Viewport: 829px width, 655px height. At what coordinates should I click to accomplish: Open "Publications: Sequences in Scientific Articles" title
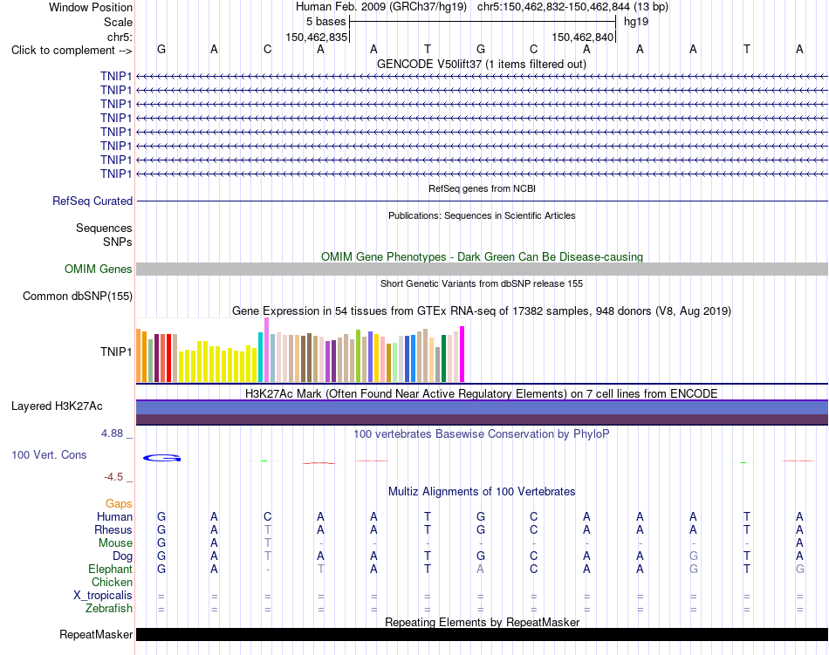pos(482,215)
